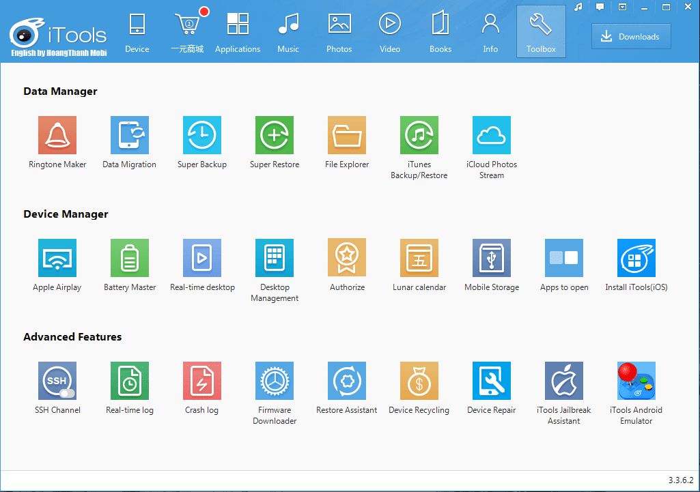This screenshot has height=492, width=700.
Task: Start Real-time desktop
Action: [x=201, y=258]
